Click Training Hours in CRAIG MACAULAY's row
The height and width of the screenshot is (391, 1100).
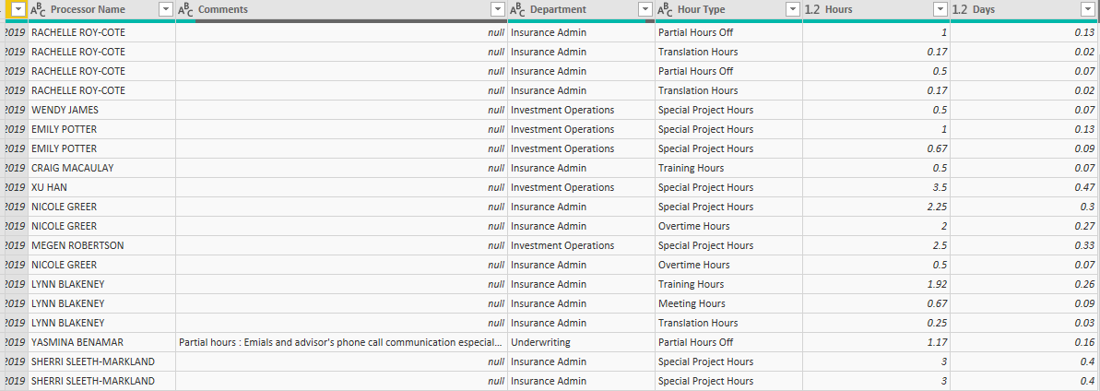coord(728,169)
